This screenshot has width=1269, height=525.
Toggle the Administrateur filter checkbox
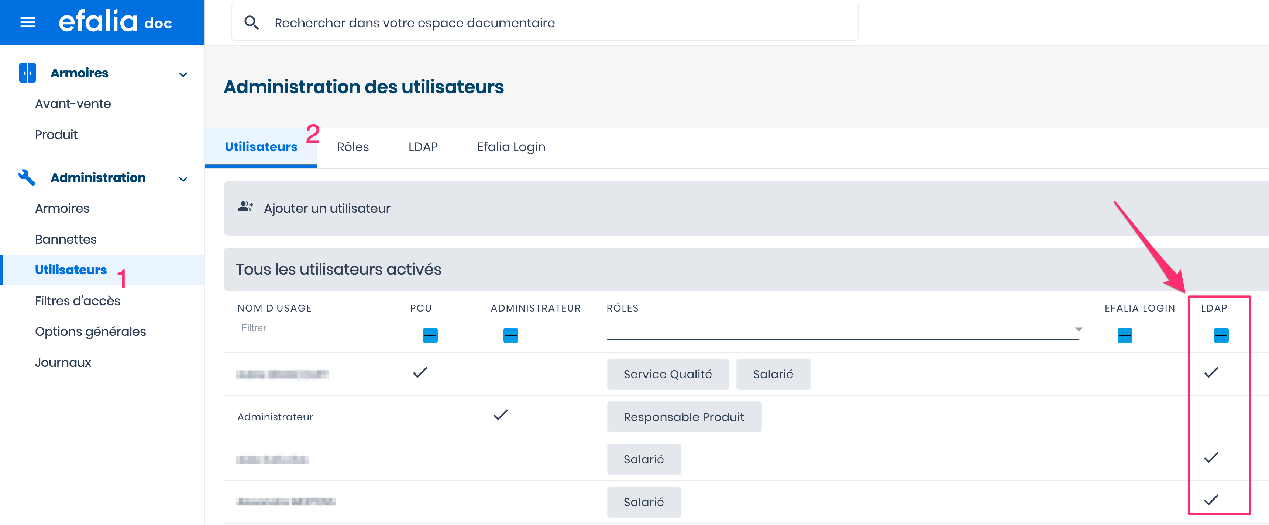tap(510, 335)
